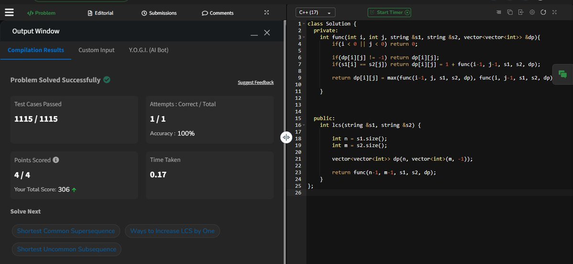Switch to the Custom Input tab
The width and height of the screenshot is (573, 264).
[97, 50]
